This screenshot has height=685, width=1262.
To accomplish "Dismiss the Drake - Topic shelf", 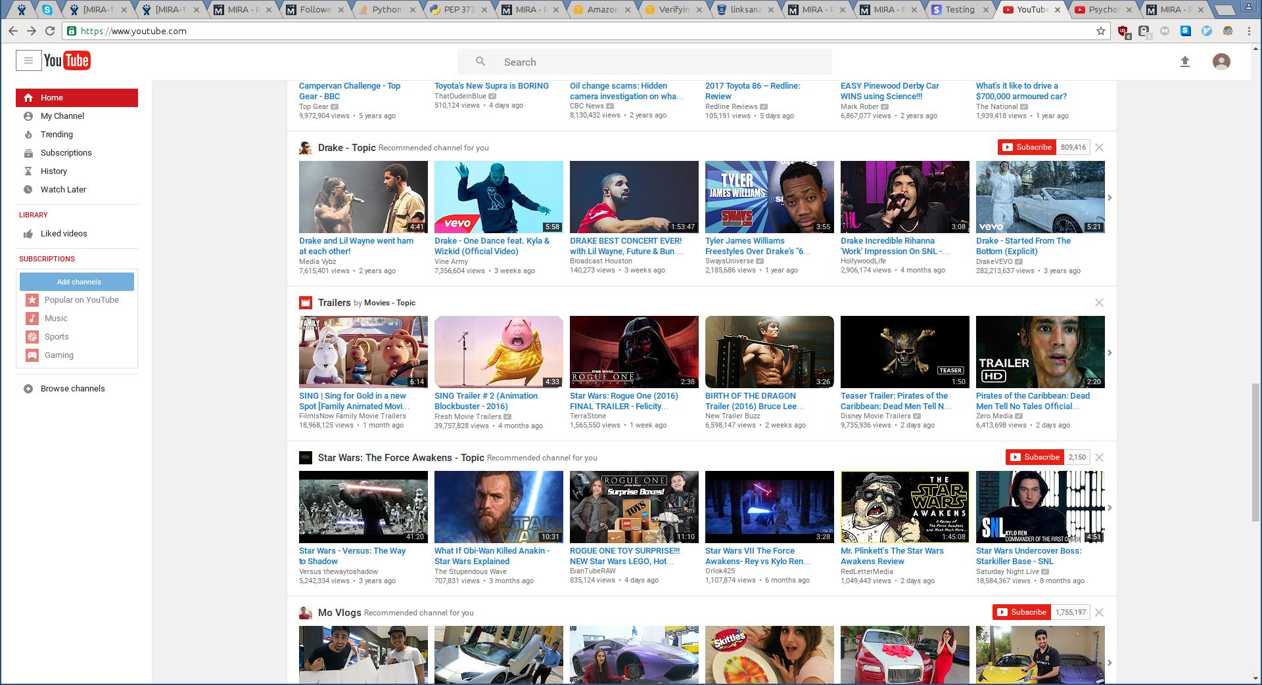I will coord(1099,147).
